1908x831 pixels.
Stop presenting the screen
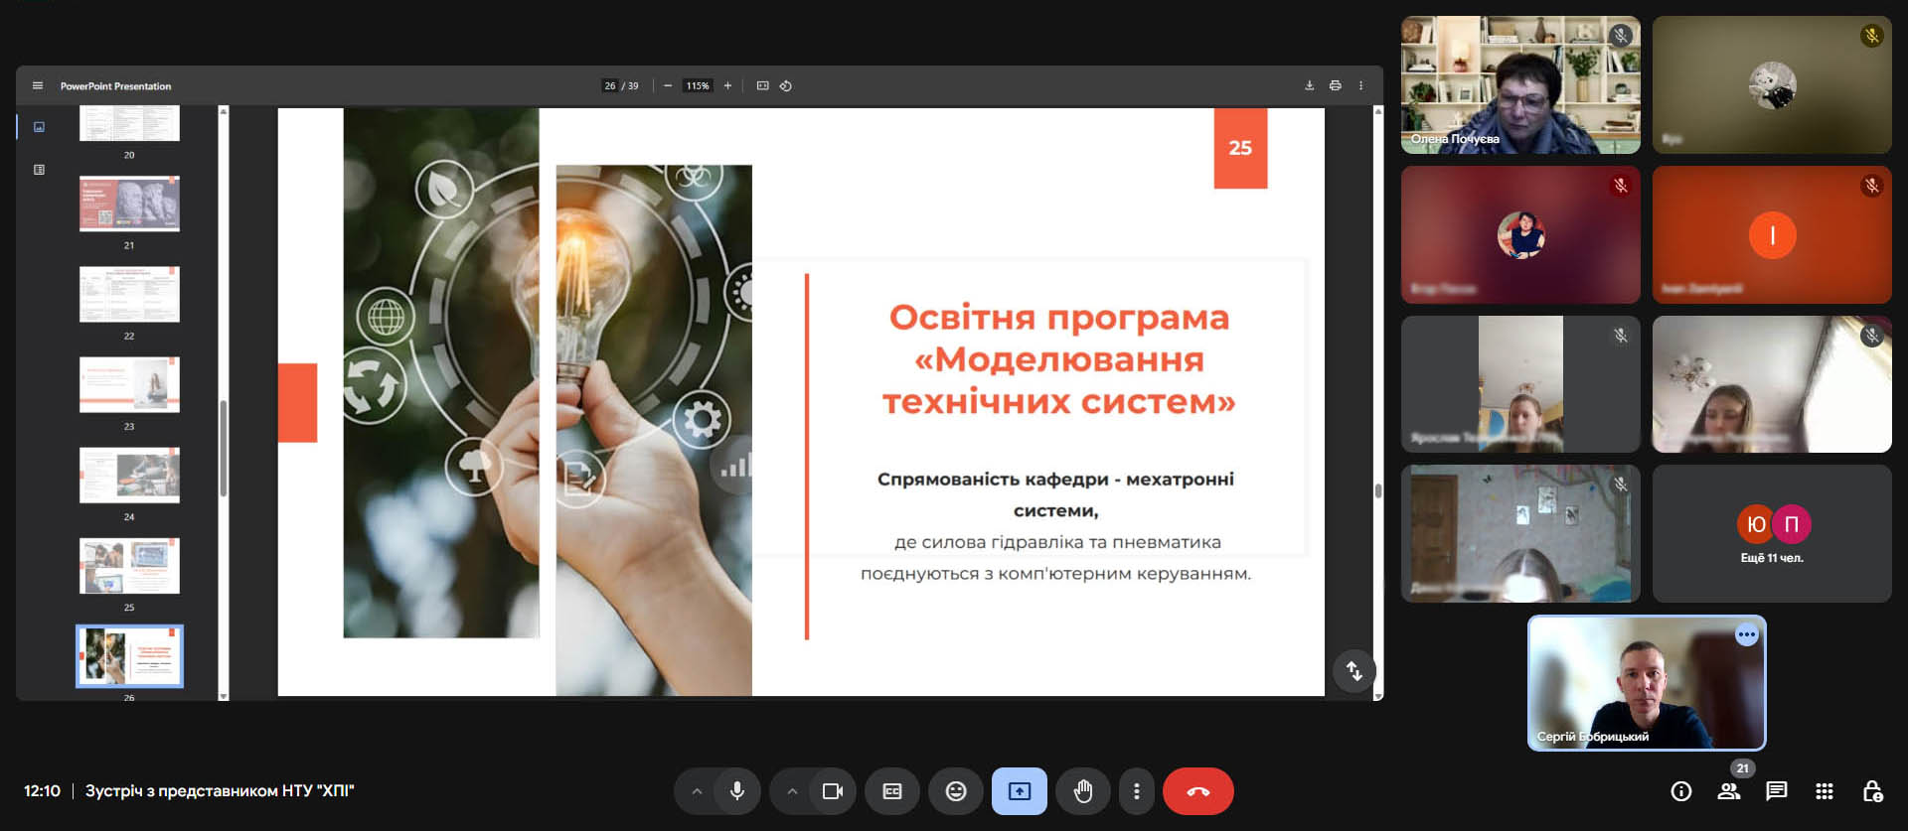coord(1020,791)
